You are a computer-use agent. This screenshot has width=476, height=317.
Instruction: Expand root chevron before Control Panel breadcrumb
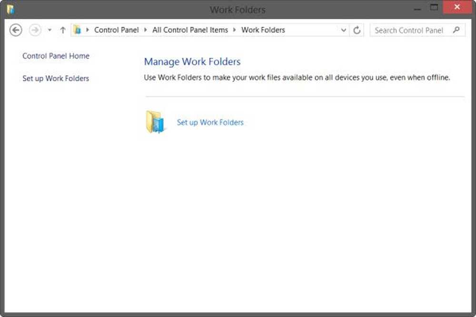(88, 30)
